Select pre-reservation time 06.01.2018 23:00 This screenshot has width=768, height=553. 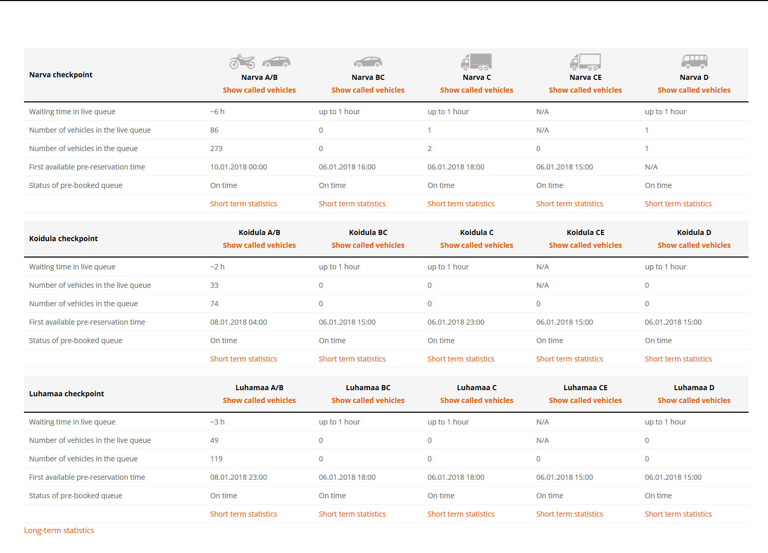point(456,322)
